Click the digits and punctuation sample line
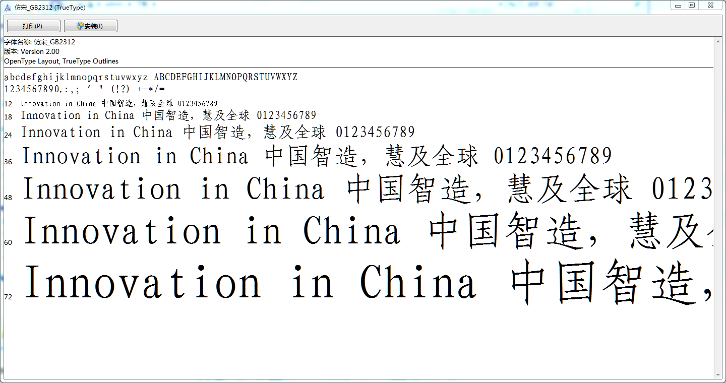 click(84, 89)
